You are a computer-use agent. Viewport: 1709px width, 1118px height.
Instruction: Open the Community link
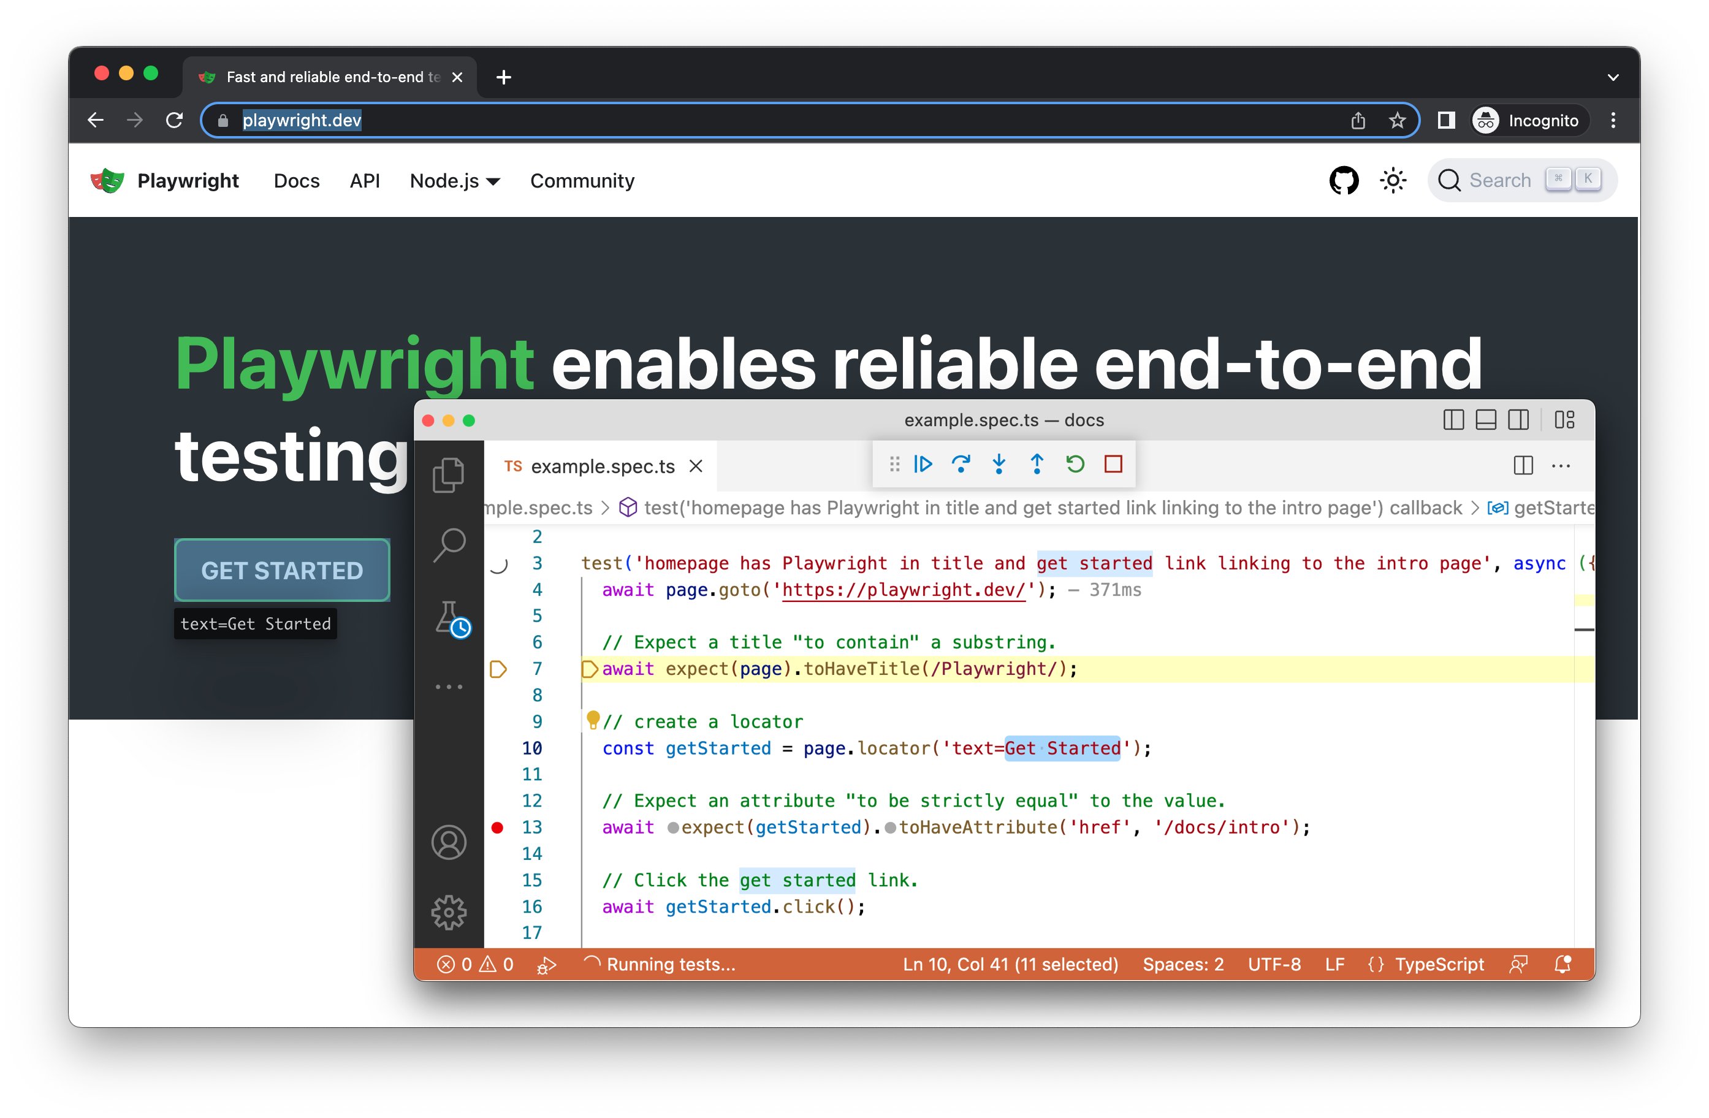(582, 181)
